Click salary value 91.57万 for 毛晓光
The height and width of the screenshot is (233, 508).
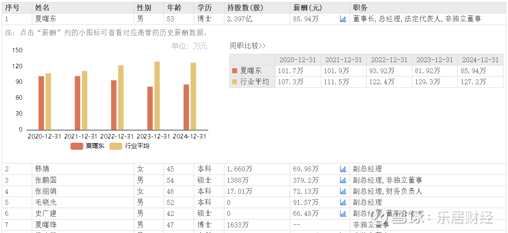coord(306,202)
